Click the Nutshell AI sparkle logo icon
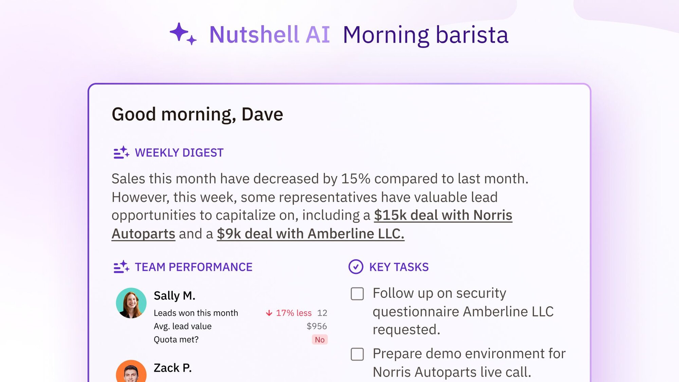The height and width of the screenshot is (382, 679). coord(183,34)
